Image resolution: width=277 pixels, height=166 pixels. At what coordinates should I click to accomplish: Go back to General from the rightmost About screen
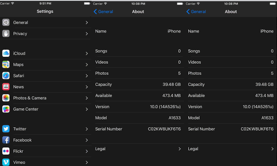(196, 12)
